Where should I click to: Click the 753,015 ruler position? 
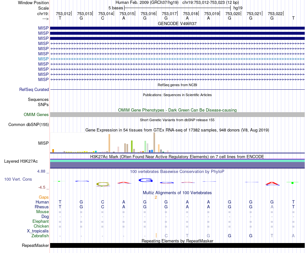tap(127, 14)
